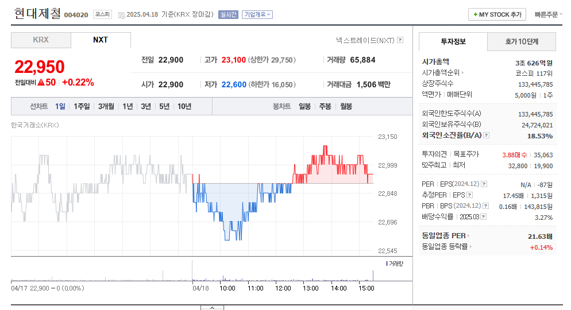Click the 12:00 time marker on chart axis

point(283,288)
